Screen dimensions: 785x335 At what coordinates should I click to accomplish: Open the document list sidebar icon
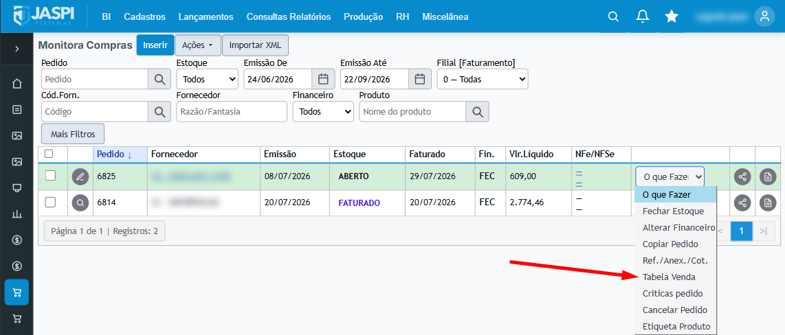click(17, 109)
